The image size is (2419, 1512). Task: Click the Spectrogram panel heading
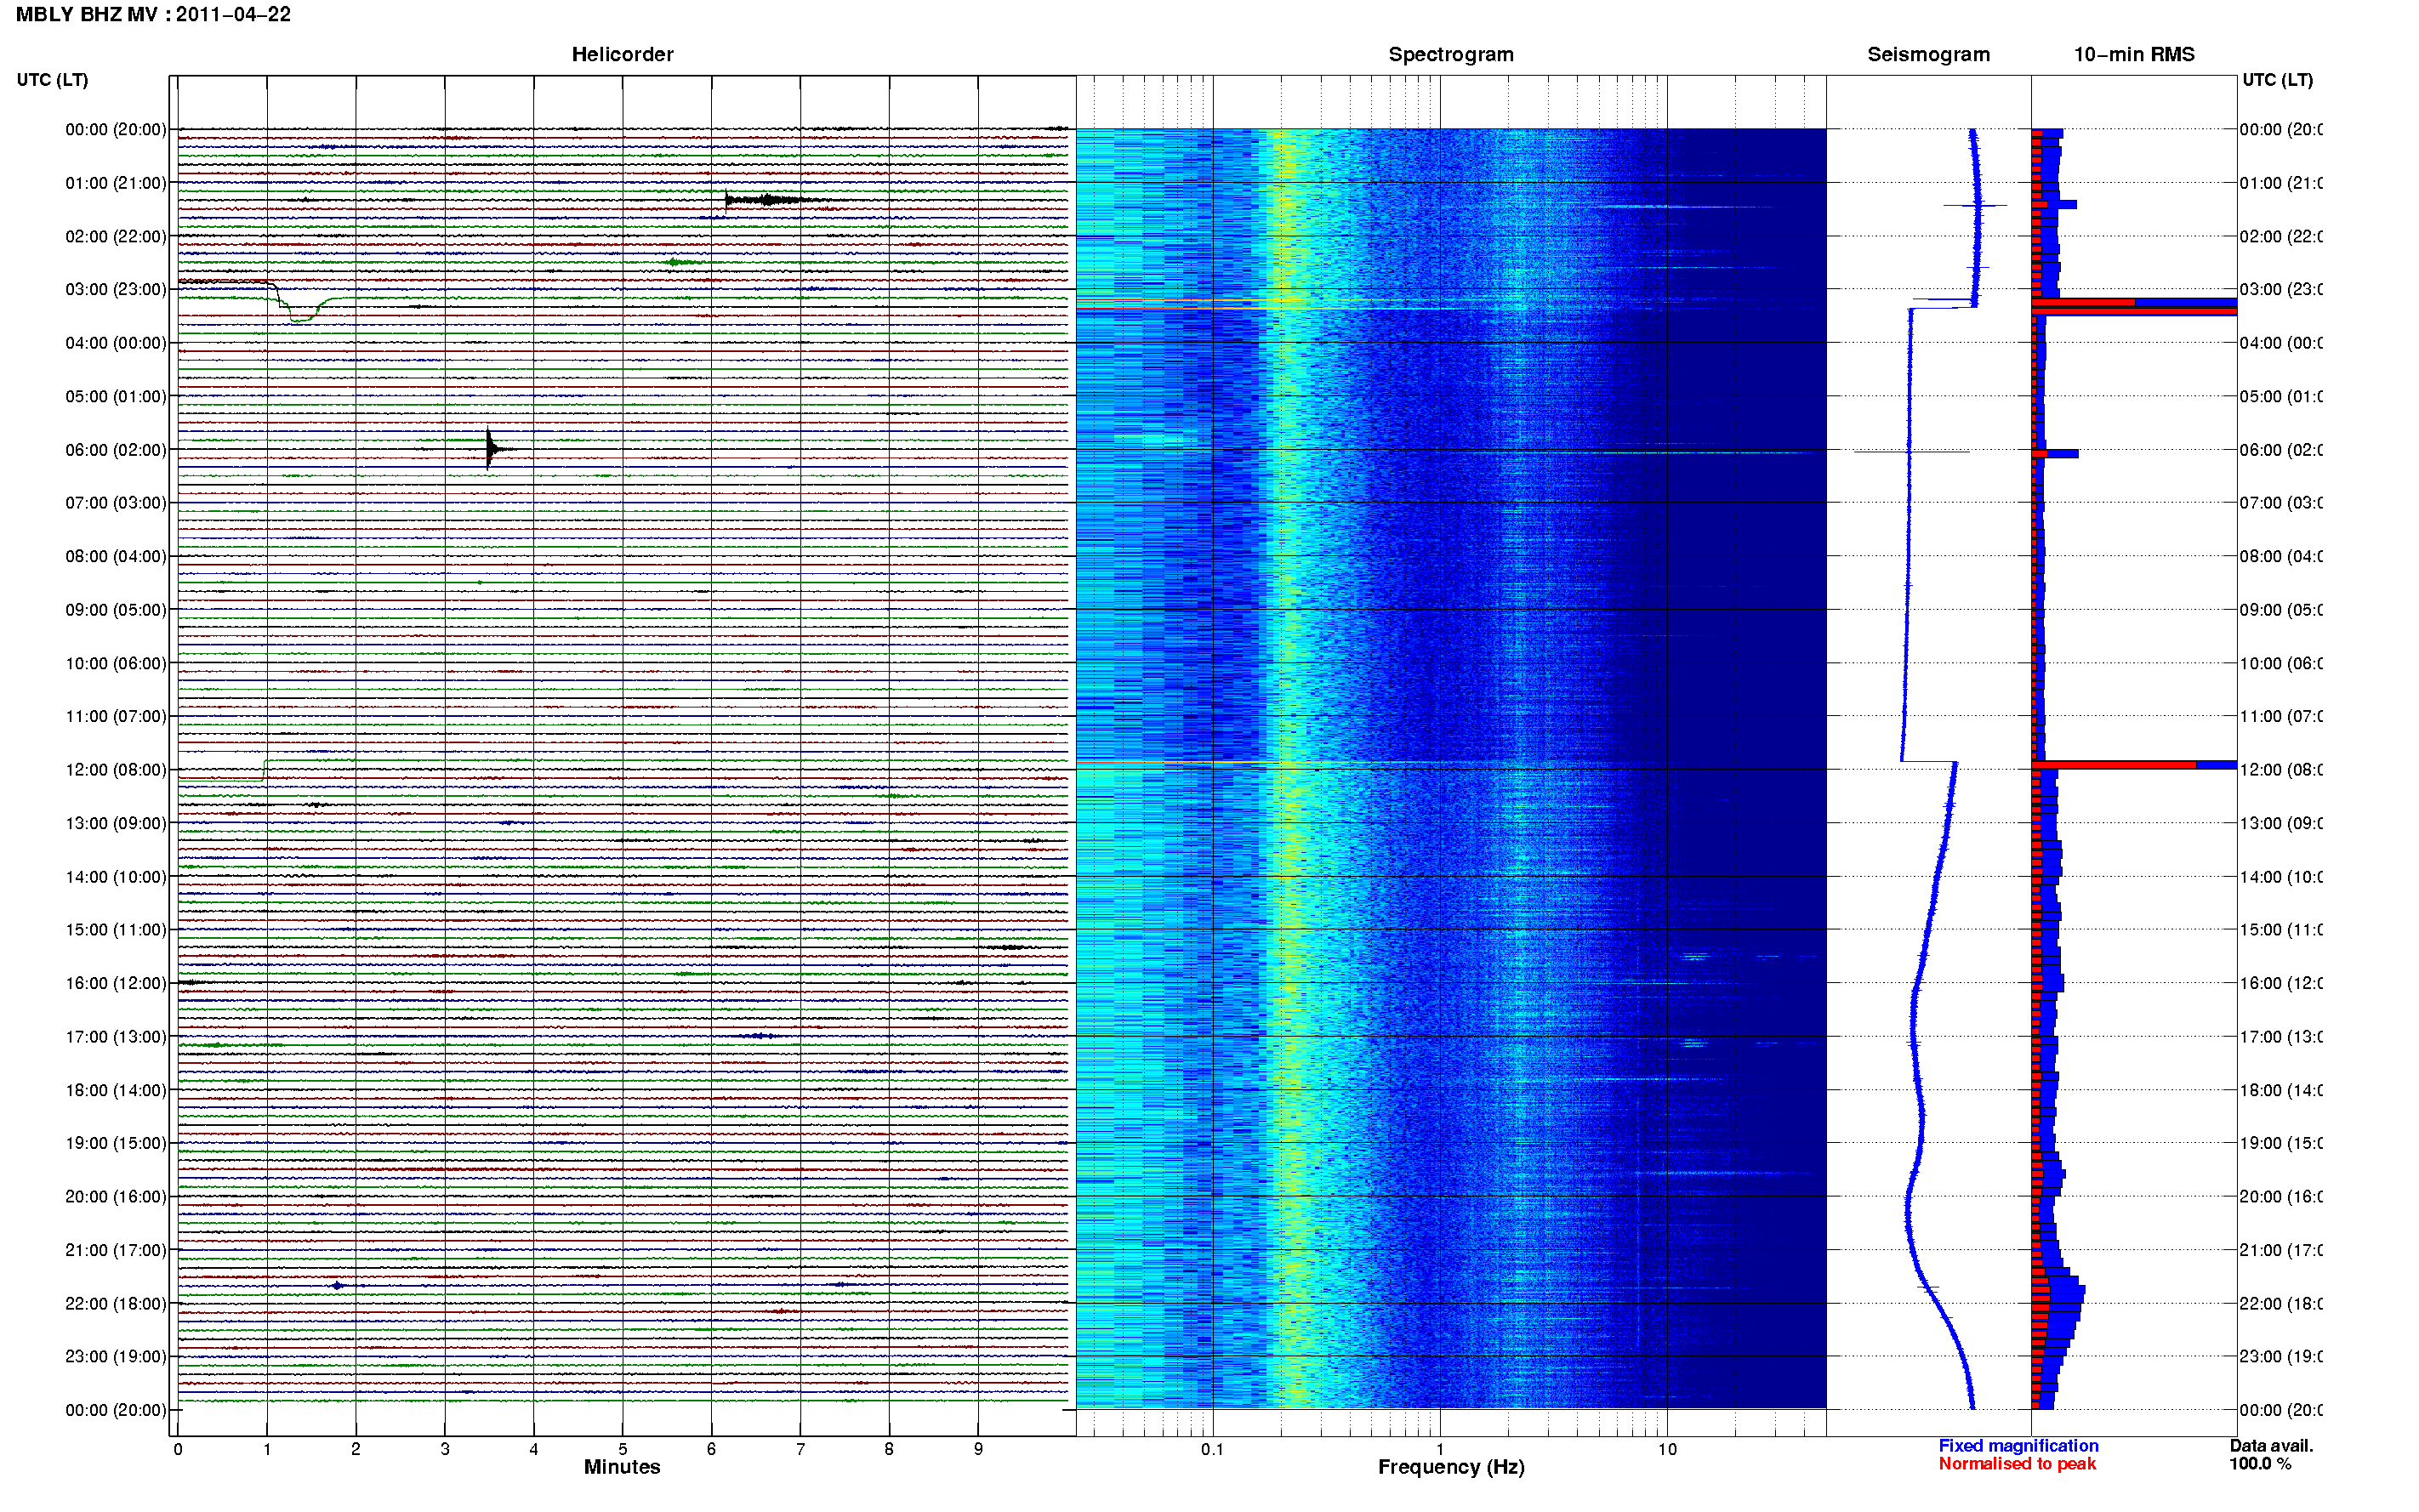pos(1450,54)
